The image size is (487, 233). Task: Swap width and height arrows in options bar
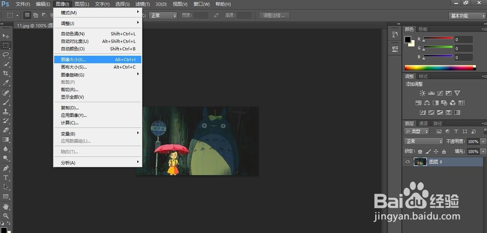[x=216, y=15]
